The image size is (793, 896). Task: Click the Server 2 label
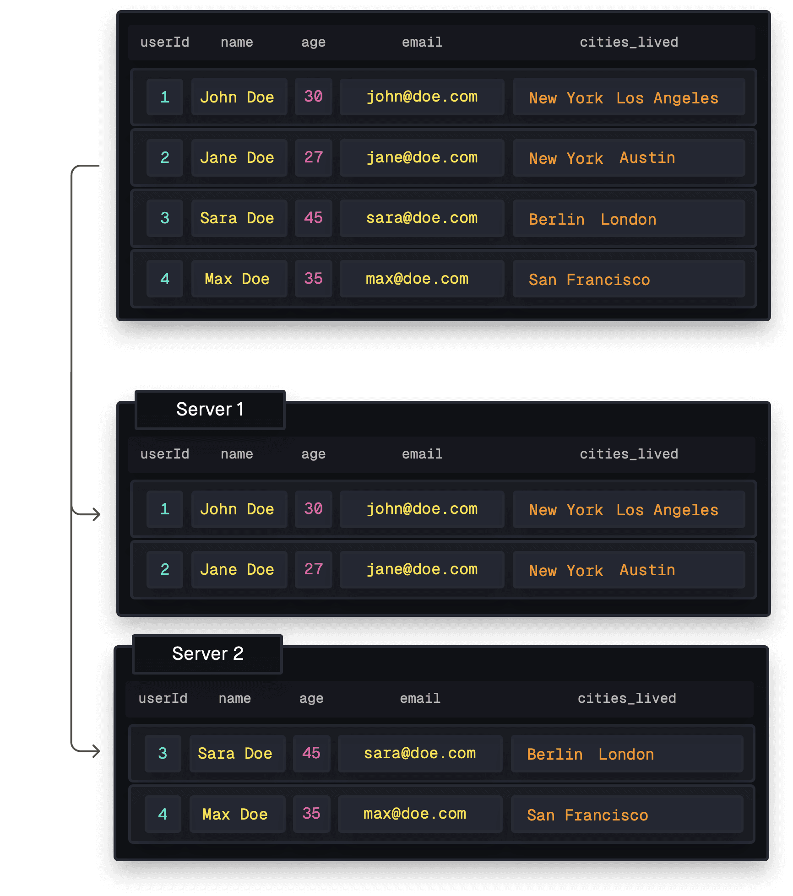tap(207, 653)
